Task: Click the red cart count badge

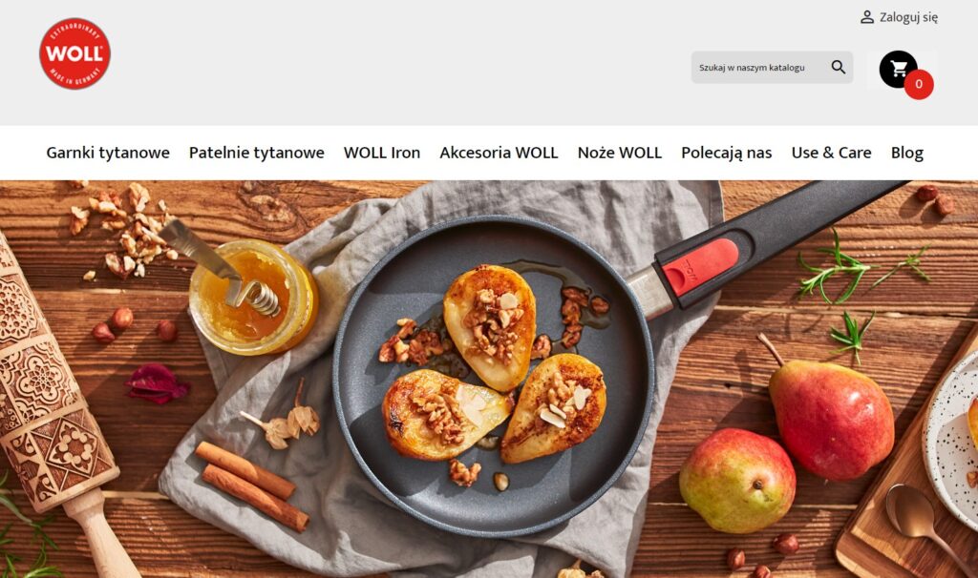Action: pos(919,84)
